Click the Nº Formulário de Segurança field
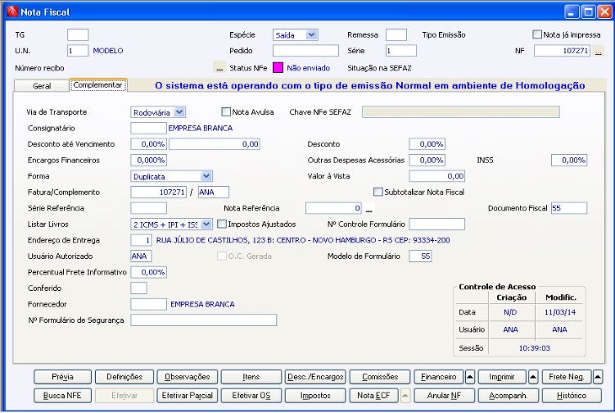 203,320
